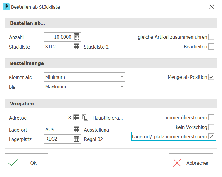
Task: Close the Bestellen ab Stückliste dialog
Action: click(x=212, y=7)
